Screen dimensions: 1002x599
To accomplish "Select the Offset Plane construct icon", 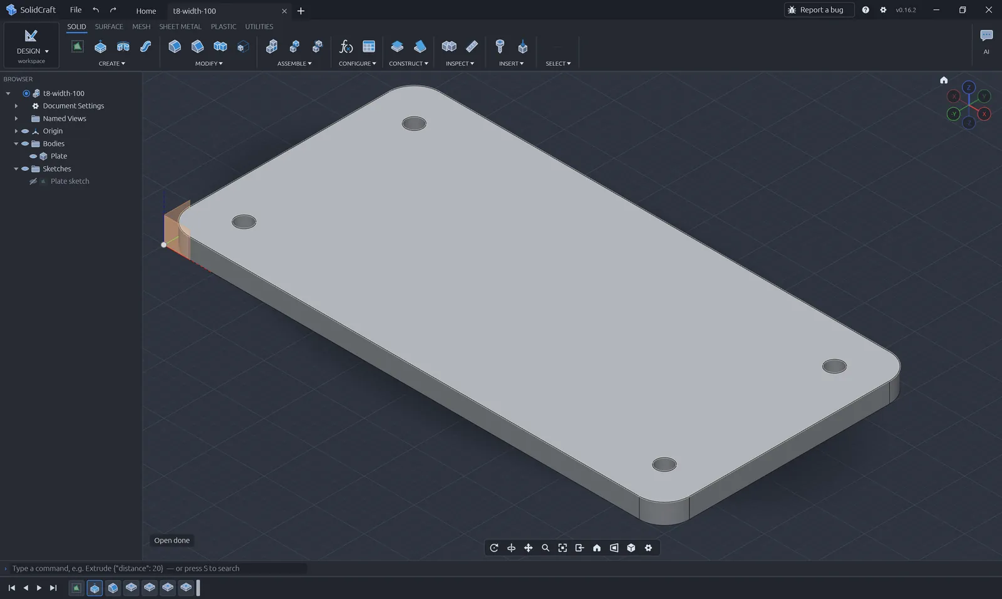I will [x=397, y=46].
